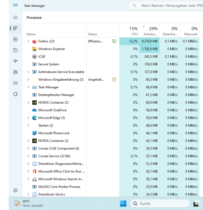Viewport: 203px width, 210px height.
Task: Expand the Microsoft Edge (5) group
Action: coord(28,118)
